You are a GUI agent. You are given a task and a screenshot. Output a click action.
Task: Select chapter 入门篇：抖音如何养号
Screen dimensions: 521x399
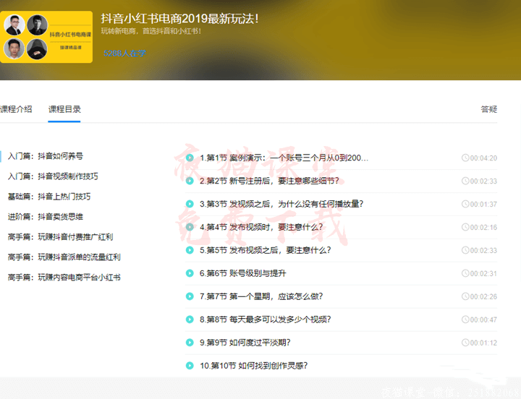pyautogui.click(x=46, y=156)
